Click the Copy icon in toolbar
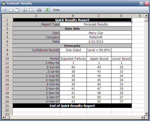 pos(11,10)
